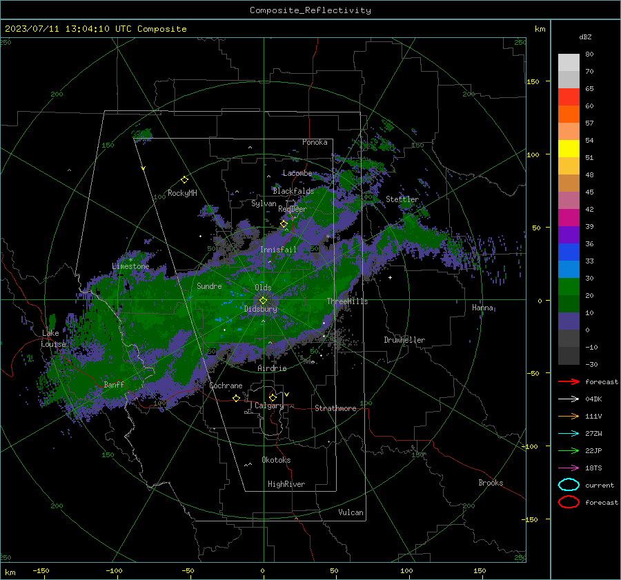This screenshot has height=580, width=621.
Task: Click the purple 36-39 dBZ legend swatch
Action: click(569, 235)
